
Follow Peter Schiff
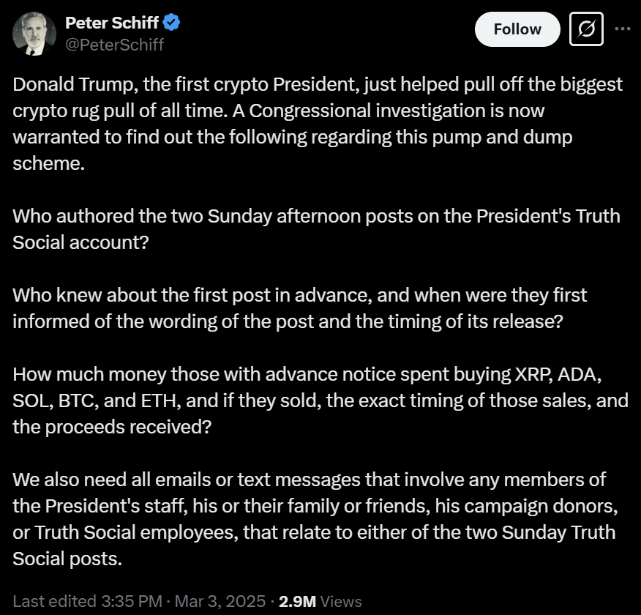517,29
